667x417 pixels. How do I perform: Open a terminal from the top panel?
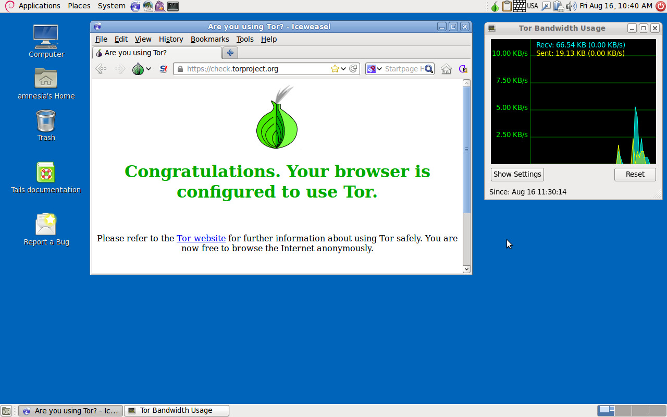172,6
